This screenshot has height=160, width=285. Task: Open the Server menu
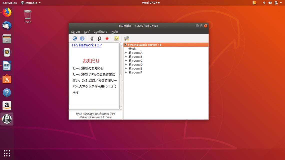75,31
